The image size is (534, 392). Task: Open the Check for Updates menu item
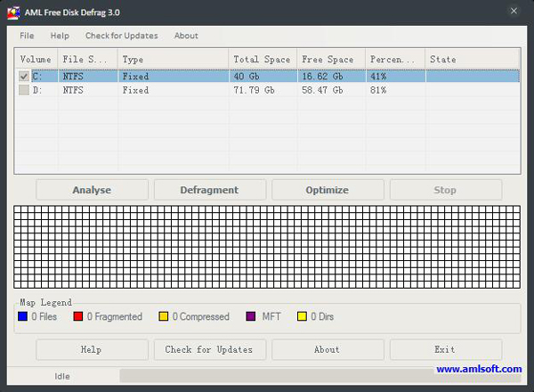coord(122,36)
